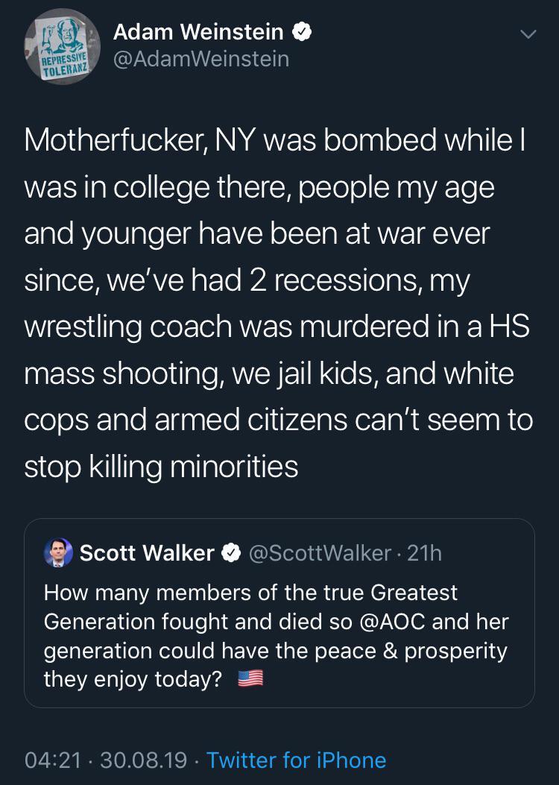
Task: Select the quoted tweet text body
Action: [276, 635]
